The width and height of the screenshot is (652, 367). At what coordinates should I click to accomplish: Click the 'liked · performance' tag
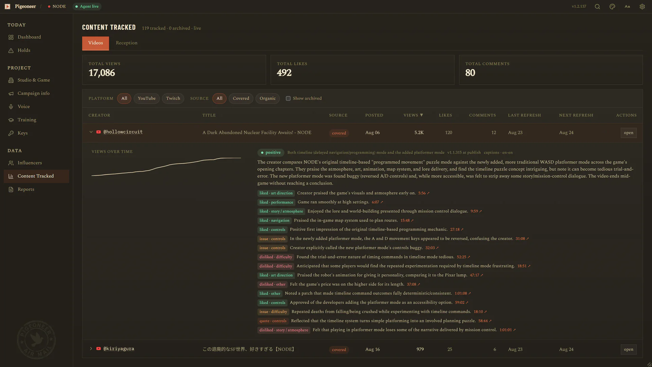tap(276, 202)
